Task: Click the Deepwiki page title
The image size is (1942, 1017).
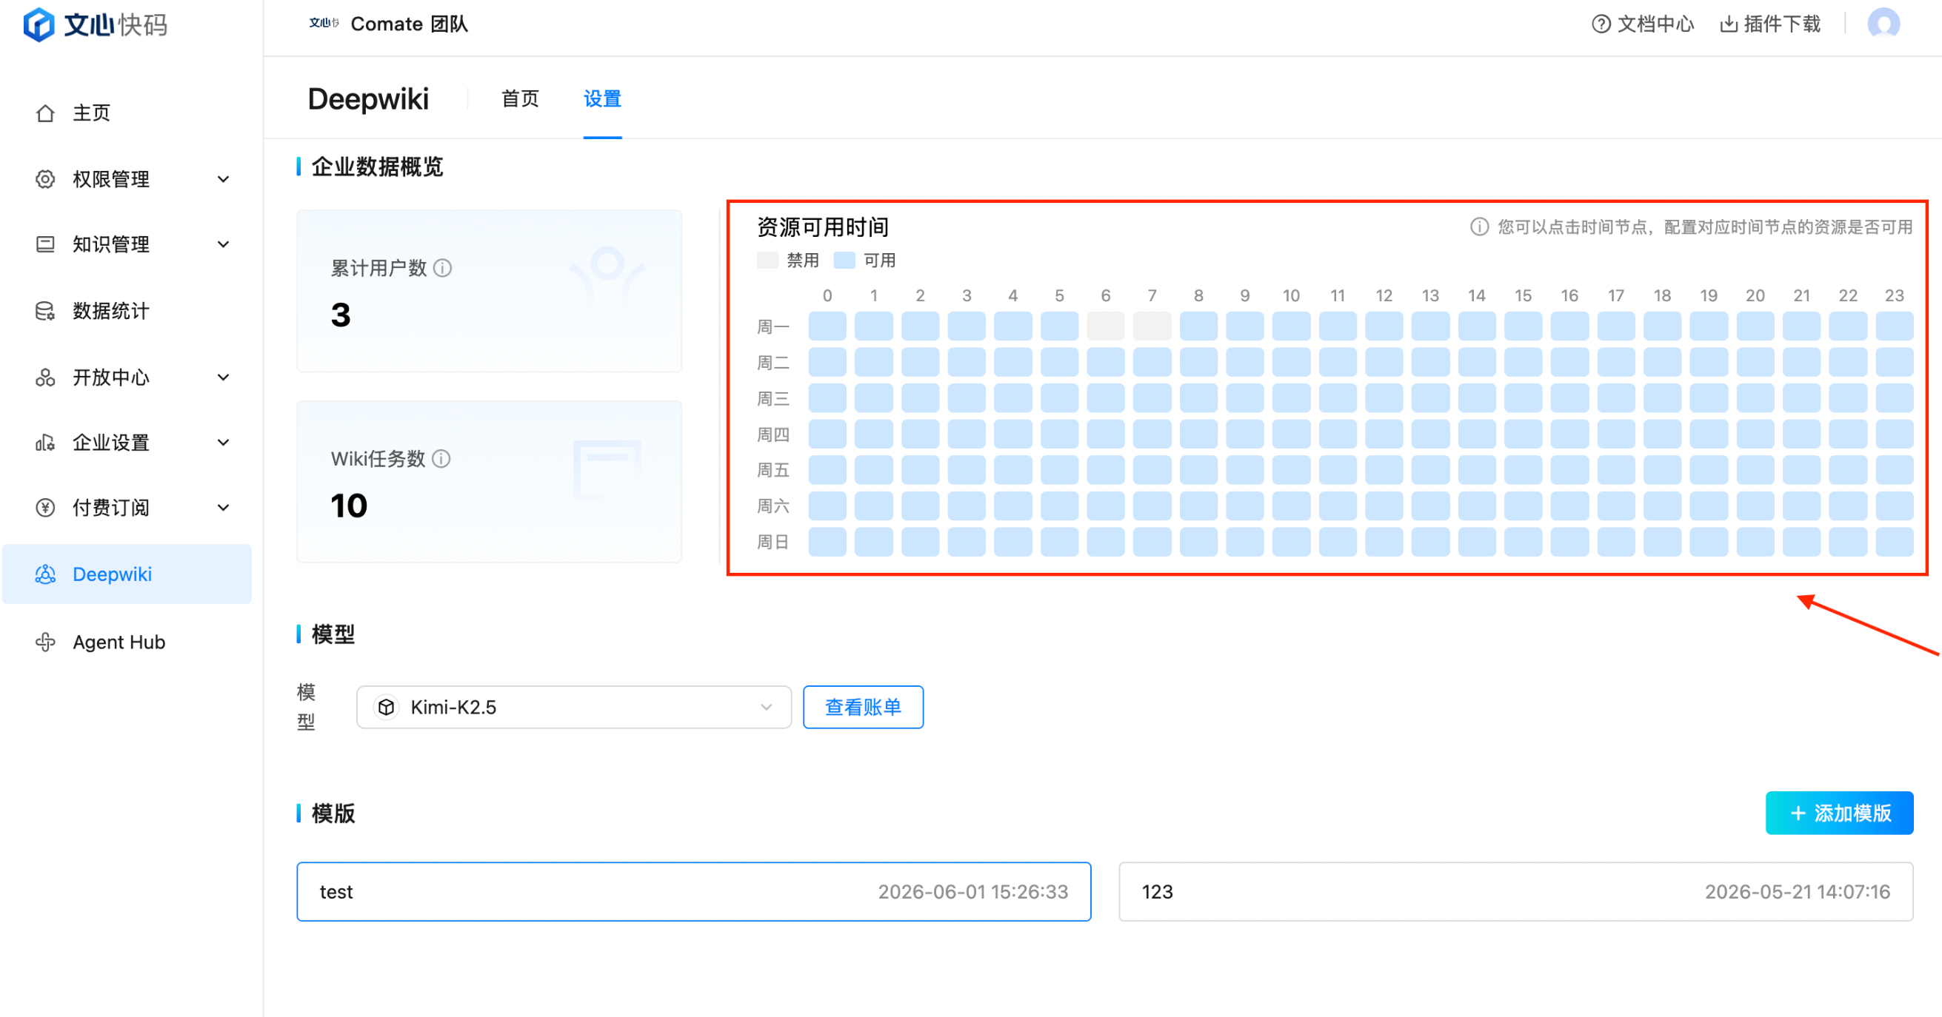Action: tap(369, 98)
